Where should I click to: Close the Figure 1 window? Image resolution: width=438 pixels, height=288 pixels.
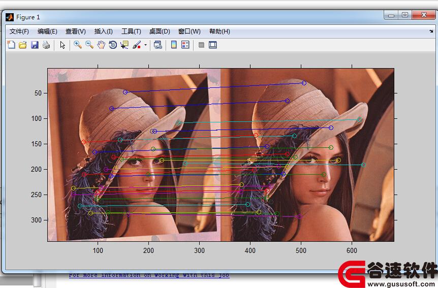(423, 15)
